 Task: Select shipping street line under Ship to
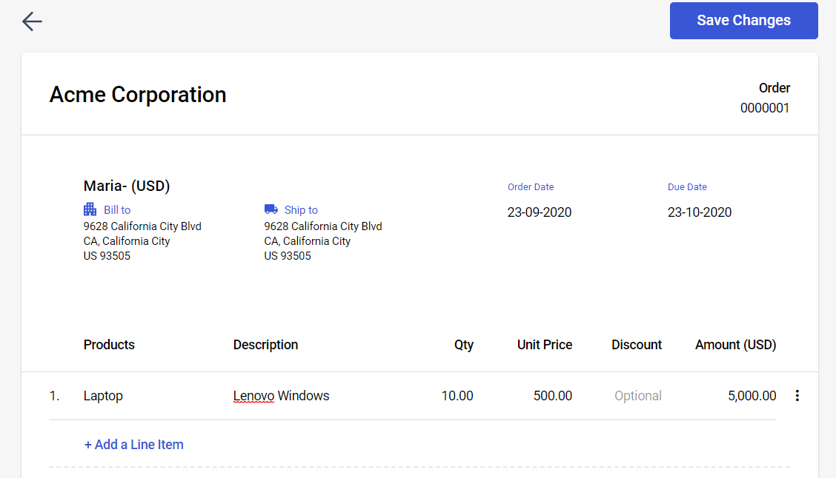click(x=323, y=226)
